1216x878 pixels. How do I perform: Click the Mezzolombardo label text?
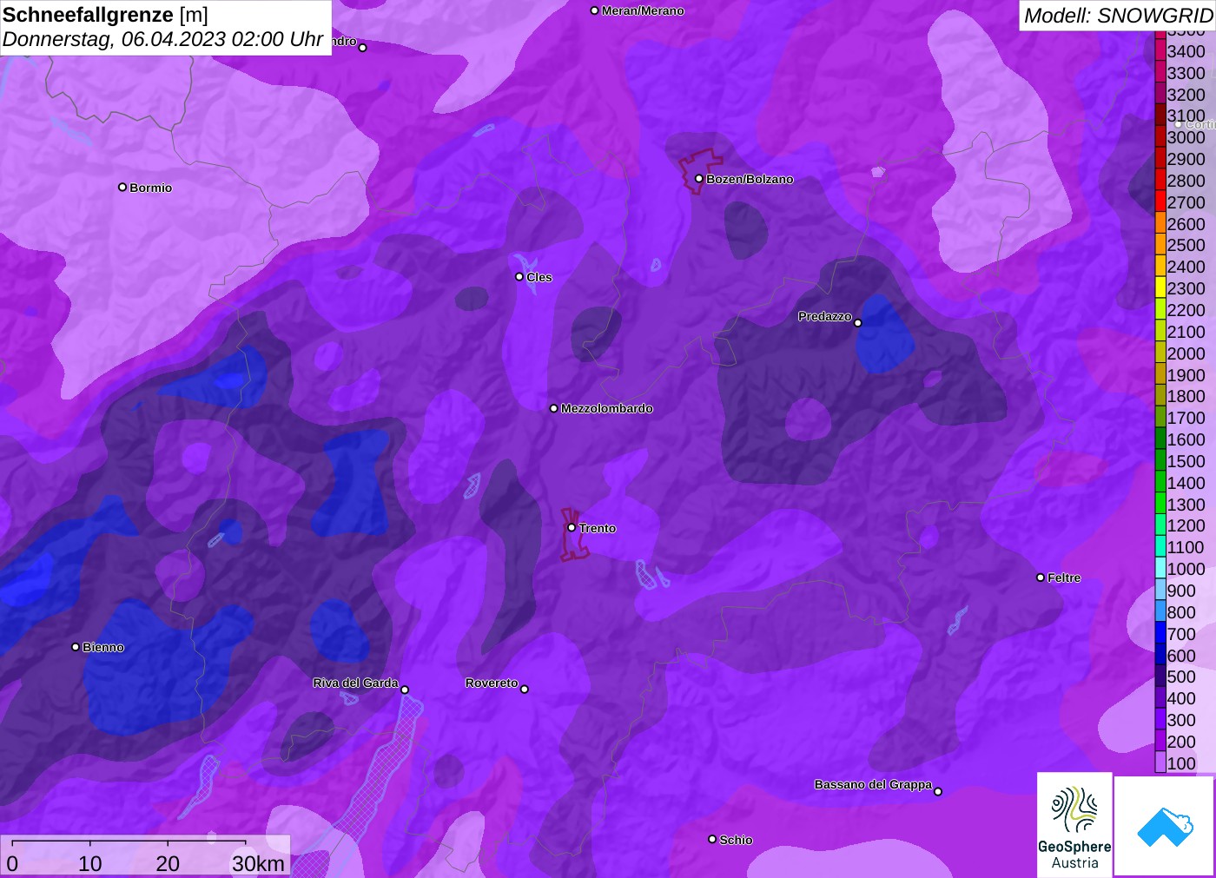coord(607,408)
